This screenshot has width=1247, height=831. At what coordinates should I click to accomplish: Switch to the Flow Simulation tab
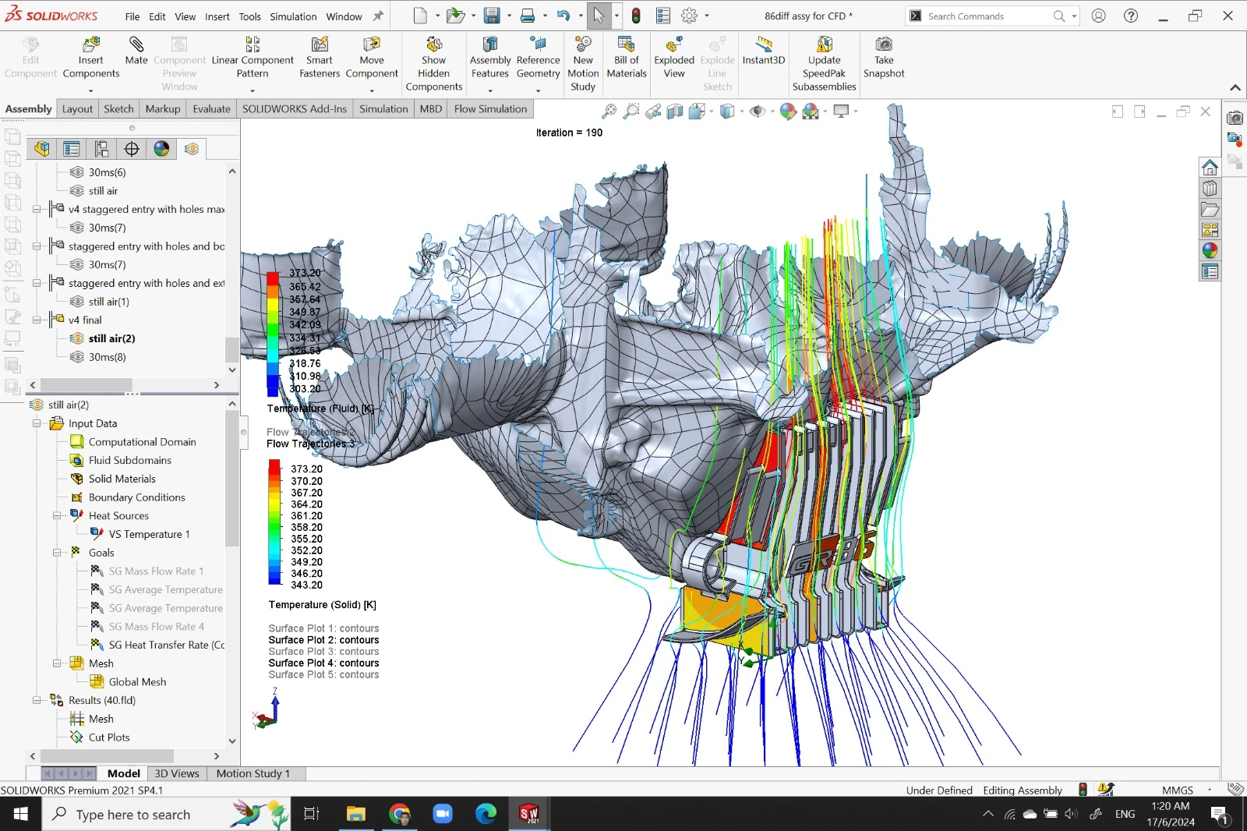[490, 109]
